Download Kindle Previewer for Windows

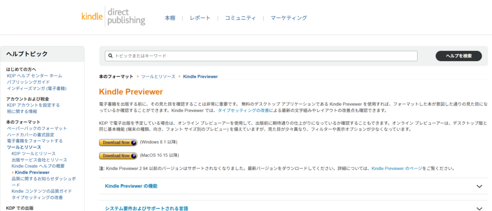[x=118, y=142]
